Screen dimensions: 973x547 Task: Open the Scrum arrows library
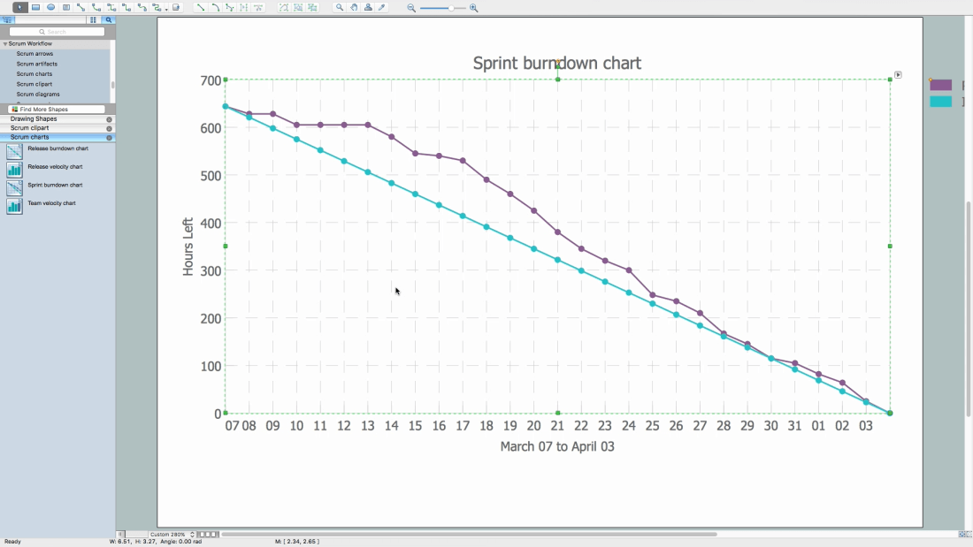pos(34,54)
